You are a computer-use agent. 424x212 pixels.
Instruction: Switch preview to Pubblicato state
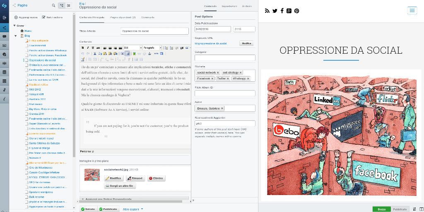coord(400,209)
